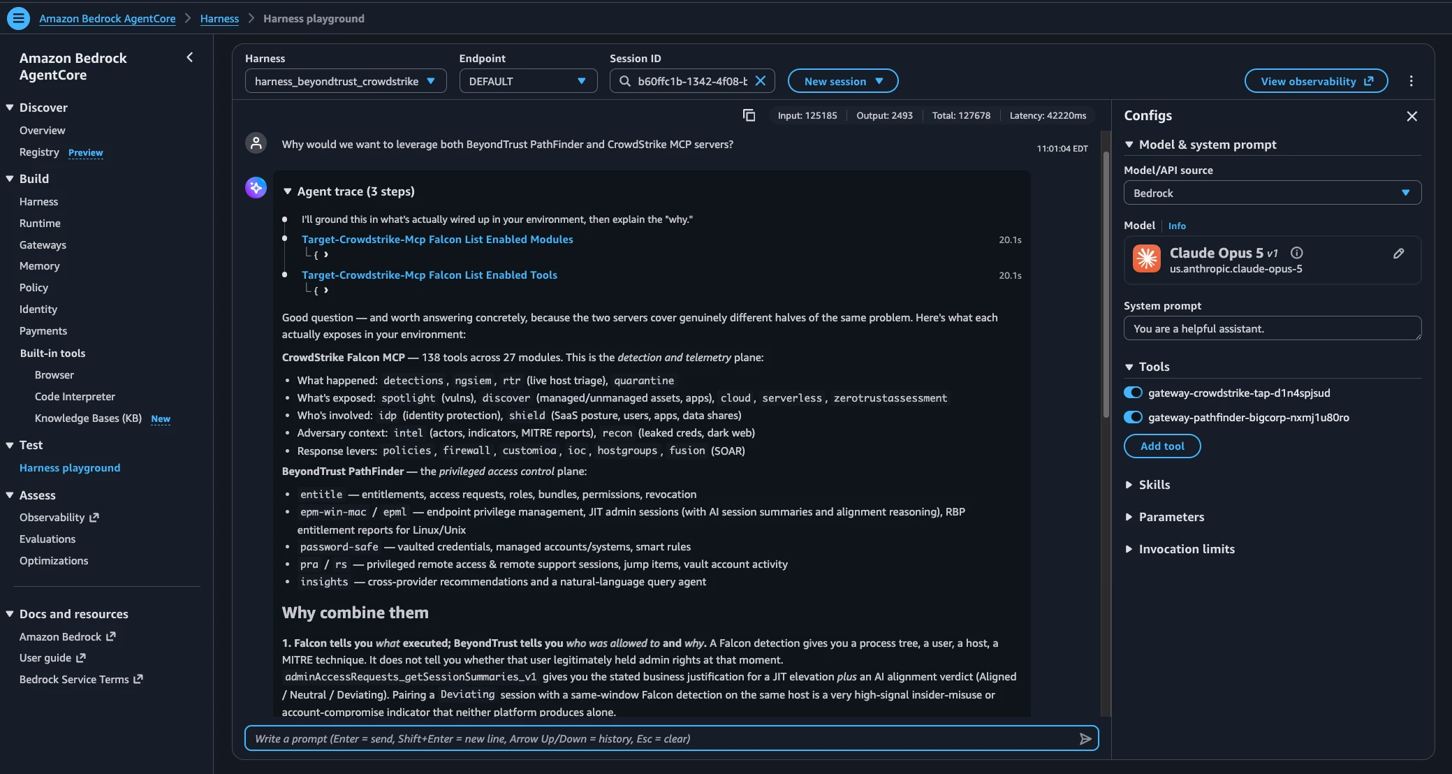Expand the Skills section
Image resolution: width=1452 pixels, height=774 pixels.
[1129, 485]
